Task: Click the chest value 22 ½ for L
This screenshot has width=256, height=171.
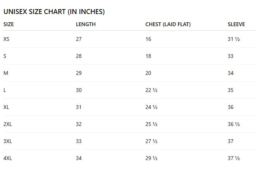Action: [151, 90]
